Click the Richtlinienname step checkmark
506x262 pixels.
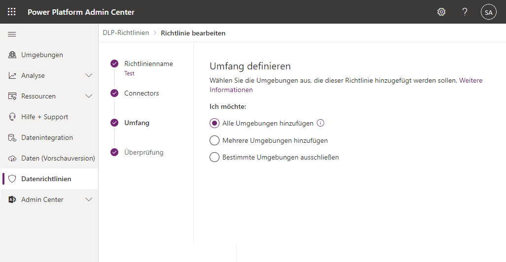[114, 64]
